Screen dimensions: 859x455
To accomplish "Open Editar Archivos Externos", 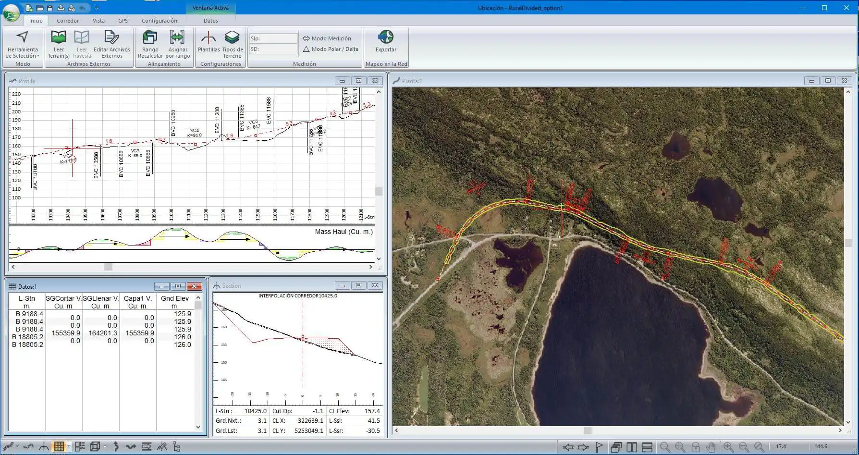I will (111, 38).
